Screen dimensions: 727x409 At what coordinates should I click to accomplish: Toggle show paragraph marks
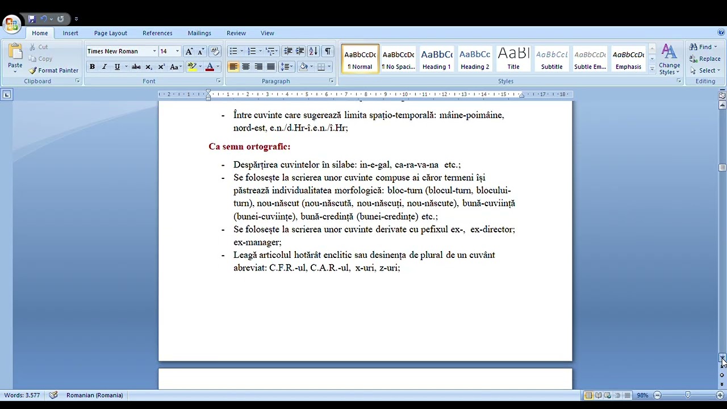pyautogui.click(x=328, y=51)
